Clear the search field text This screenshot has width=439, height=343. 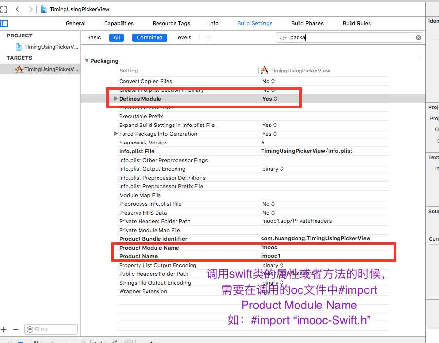(x=418, y=37)
